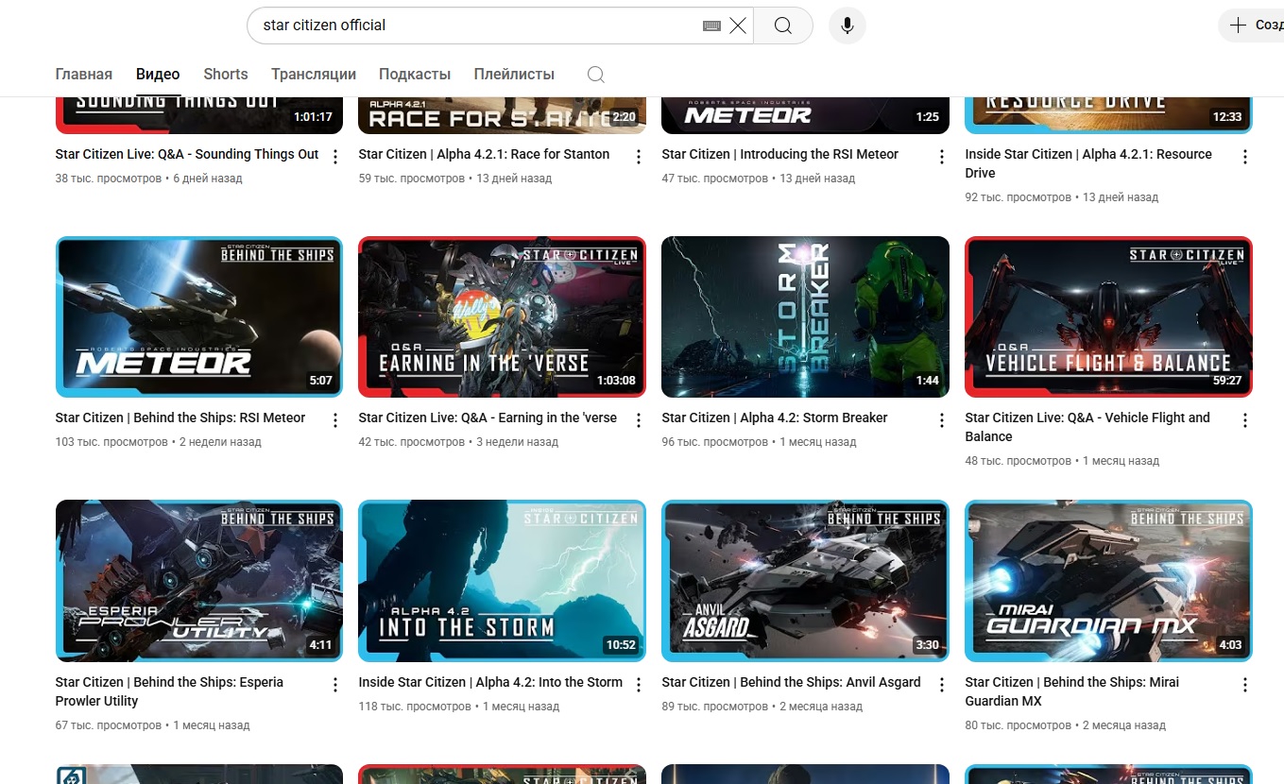The width and height of the screenshot is (1284, 784).
Task: Click '42 тыс. просмотров • 3 недели назад' text
Action: click(x=458, y=442)
